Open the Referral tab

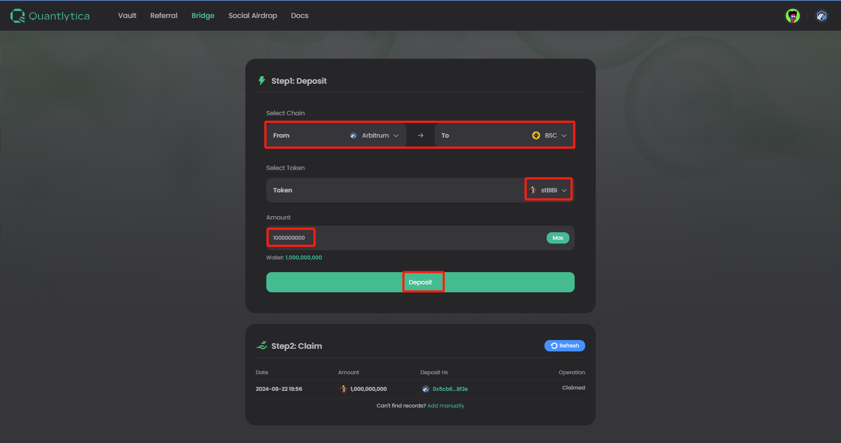[164, 16]
